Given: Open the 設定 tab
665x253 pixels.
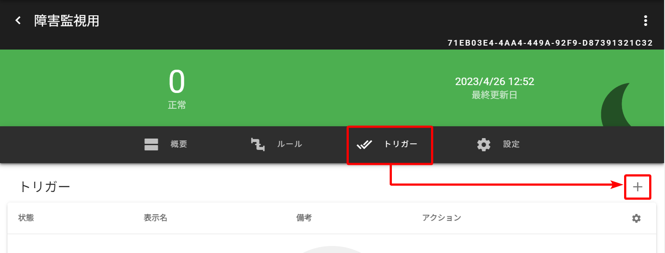Looking at the screenshot, I should (x=498, y=144).
